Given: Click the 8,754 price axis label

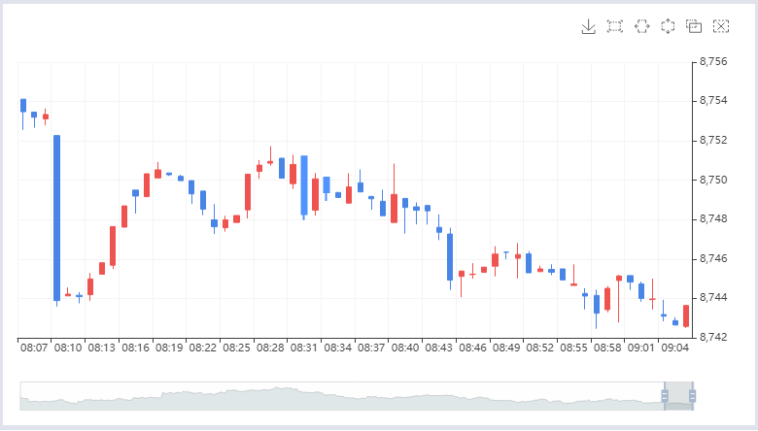Looking at the screenshot, I should point(713,101).
